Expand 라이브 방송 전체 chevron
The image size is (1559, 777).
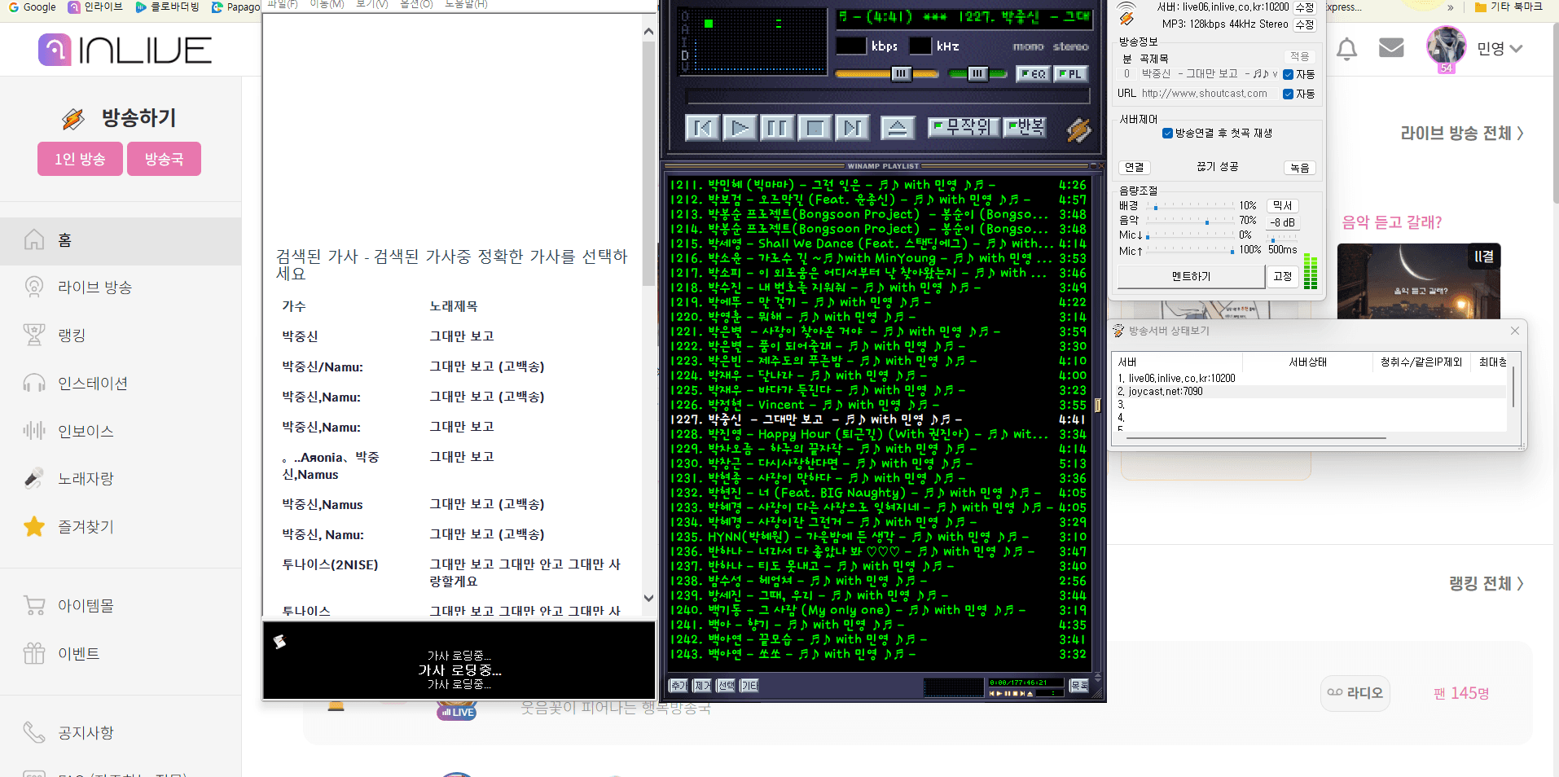(x=1520, y=134)
